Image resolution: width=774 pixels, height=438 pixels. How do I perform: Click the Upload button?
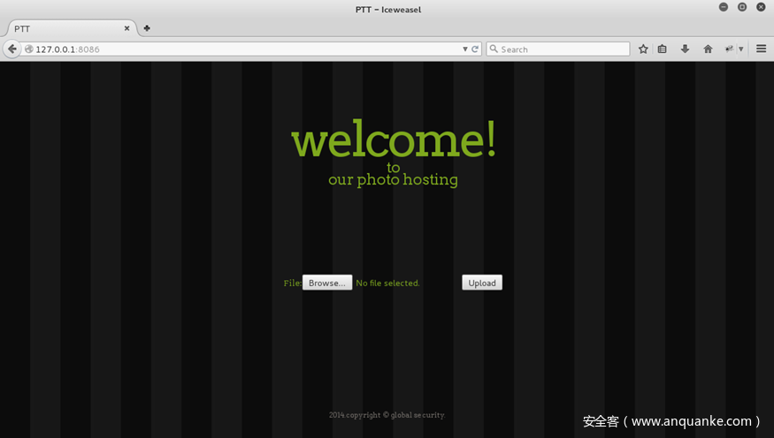point(482,283)
